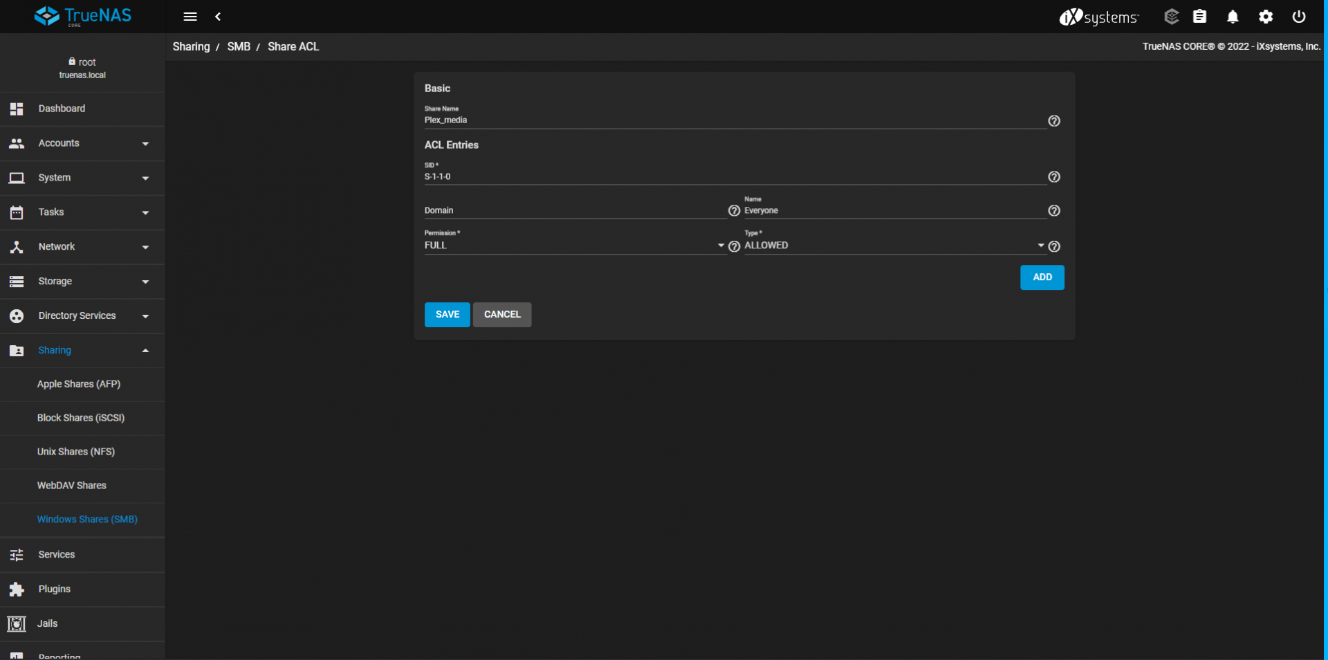
Task: Cancel the ACL changes
Action: 502,315
